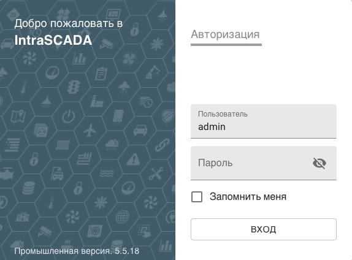Click the ВХОД login button
The width and height of the screenshot is (352, 260).
click(x=264, y=229)
